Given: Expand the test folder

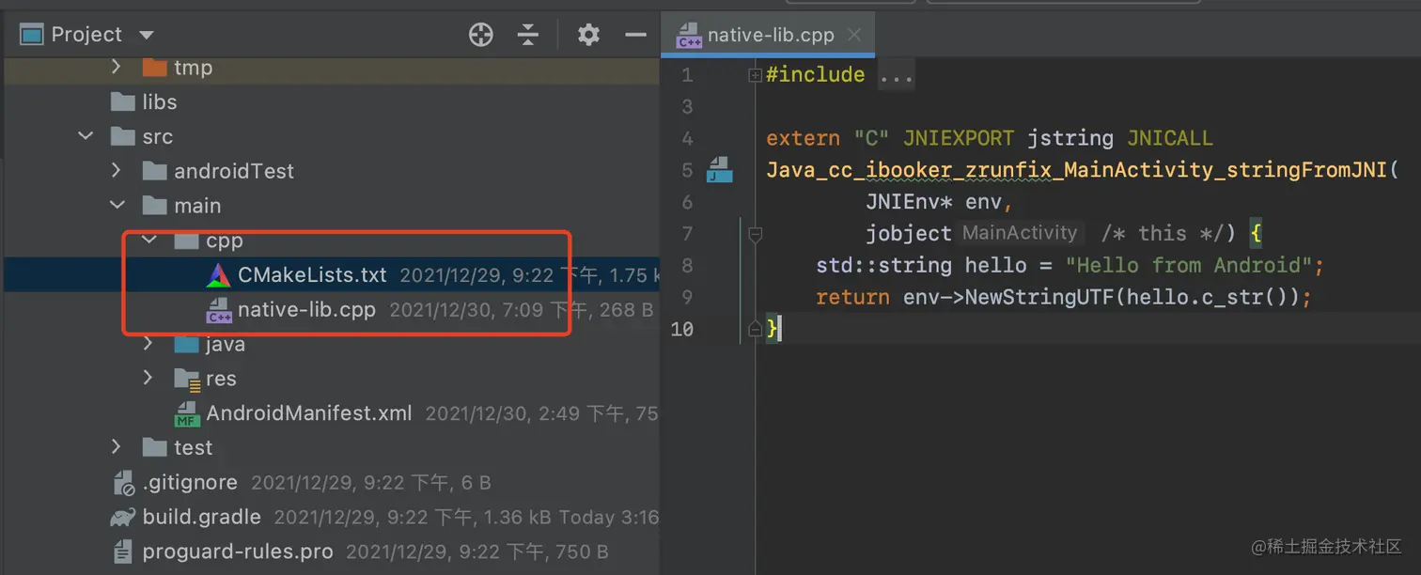Looking at the screenshot, I should point(117,447).
